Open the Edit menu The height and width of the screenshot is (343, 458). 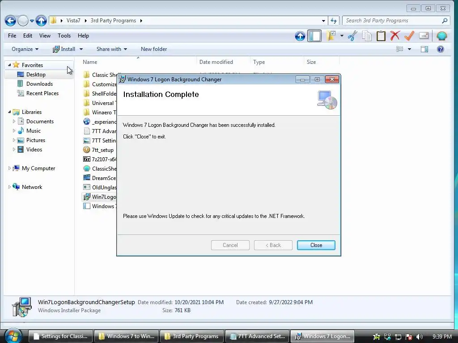pyautogui.click(x=27, y=36)
